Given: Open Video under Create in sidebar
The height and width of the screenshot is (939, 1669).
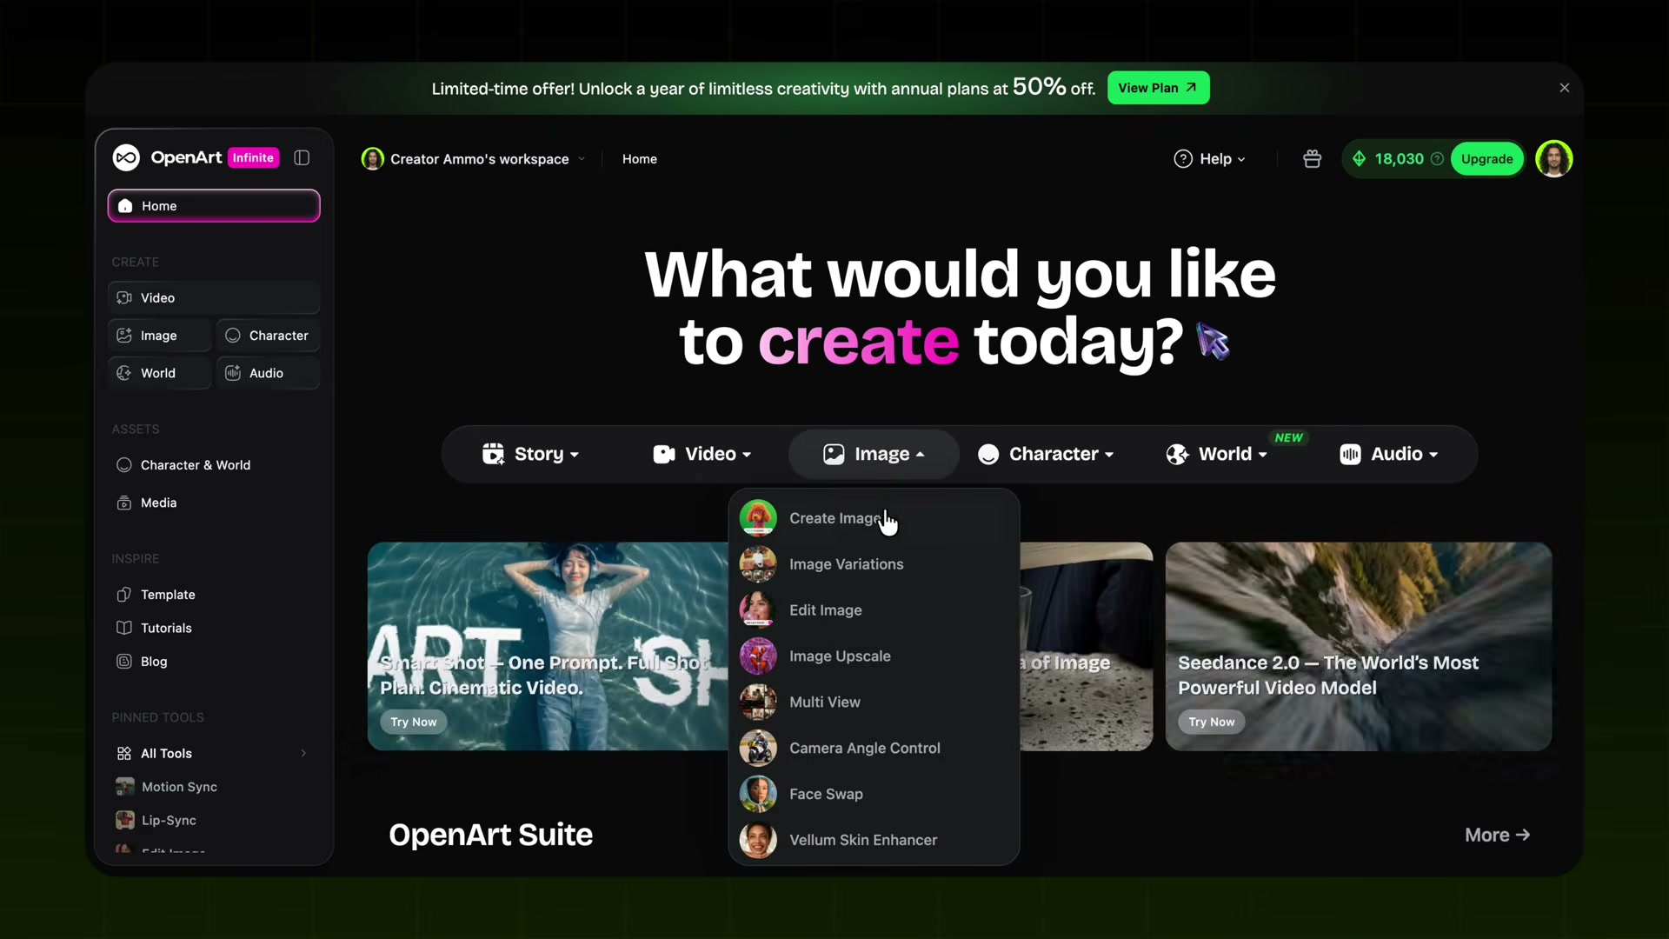Looking at the screenshot, I should click(214, 298).
